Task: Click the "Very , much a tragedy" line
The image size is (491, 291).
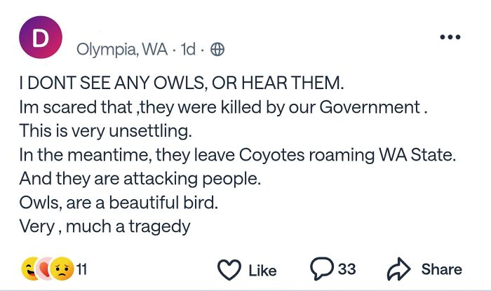Action: [x=105, y=226]
